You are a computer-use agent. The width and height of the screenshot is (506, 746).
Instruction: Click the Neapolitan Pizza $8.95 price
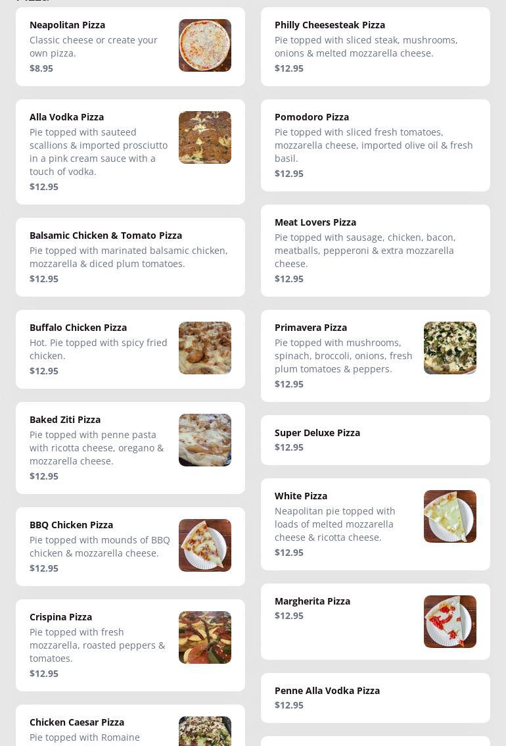tap(41, 68)
